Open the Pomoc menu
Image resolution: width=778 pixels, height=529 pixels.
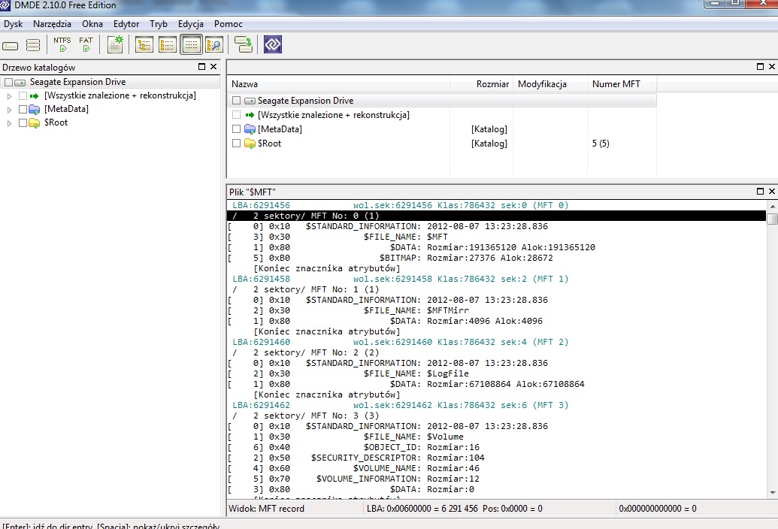click(x=229, y=24)
